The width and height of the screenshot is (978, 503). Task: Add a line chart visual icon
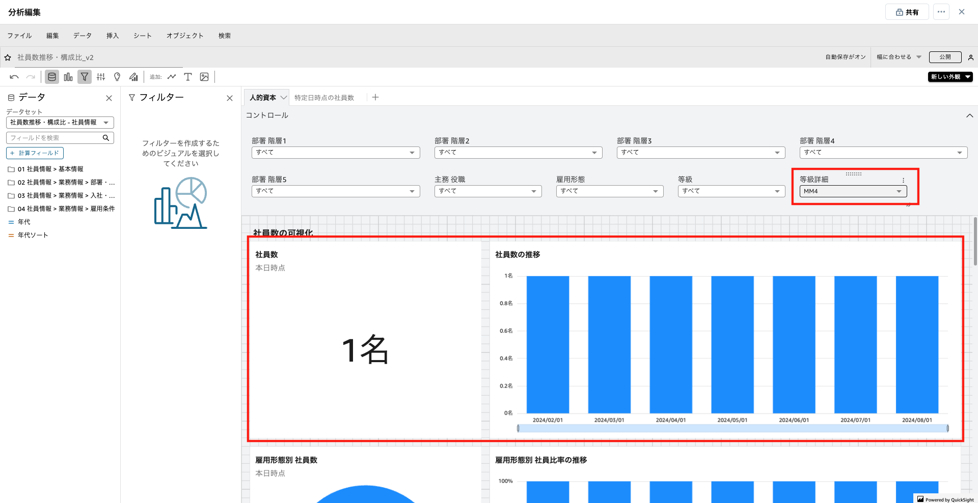[172, 77]
